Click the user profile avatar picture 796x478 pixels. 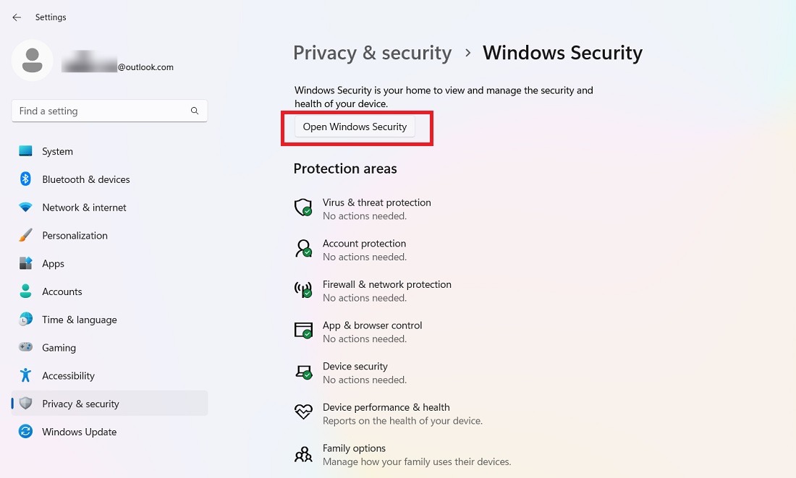[x=32, y=61]
